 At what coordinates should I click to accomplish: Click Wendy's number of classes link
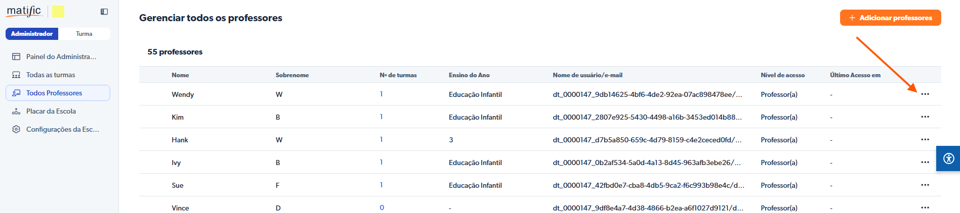pyautogui.click(x=381, y=94)
